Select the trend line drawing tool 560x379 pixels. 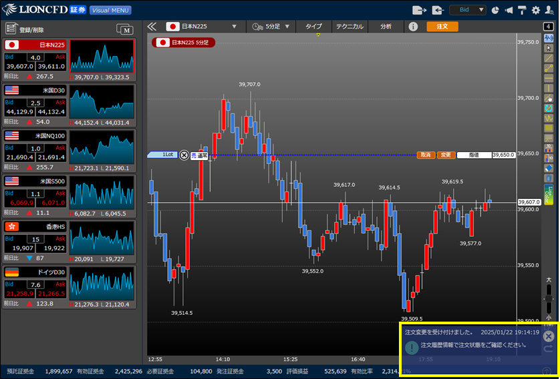[549, 58]
